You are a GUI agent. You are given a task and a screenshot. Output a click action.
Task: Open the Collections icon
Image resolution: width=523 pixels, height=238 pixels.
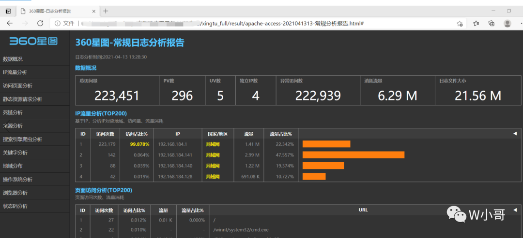click(492, 23)
